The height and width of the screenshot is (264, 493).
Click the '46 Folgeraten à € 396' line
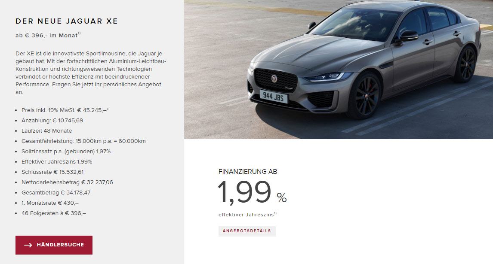click(x=54, y=213)
